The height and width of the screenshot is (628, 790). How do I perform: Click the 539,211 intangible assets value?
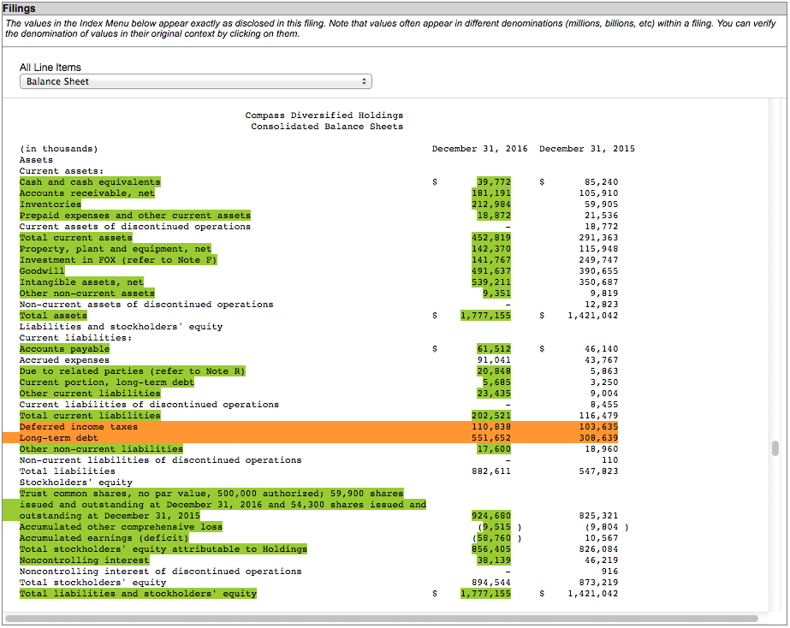click(x=491, y=282)
